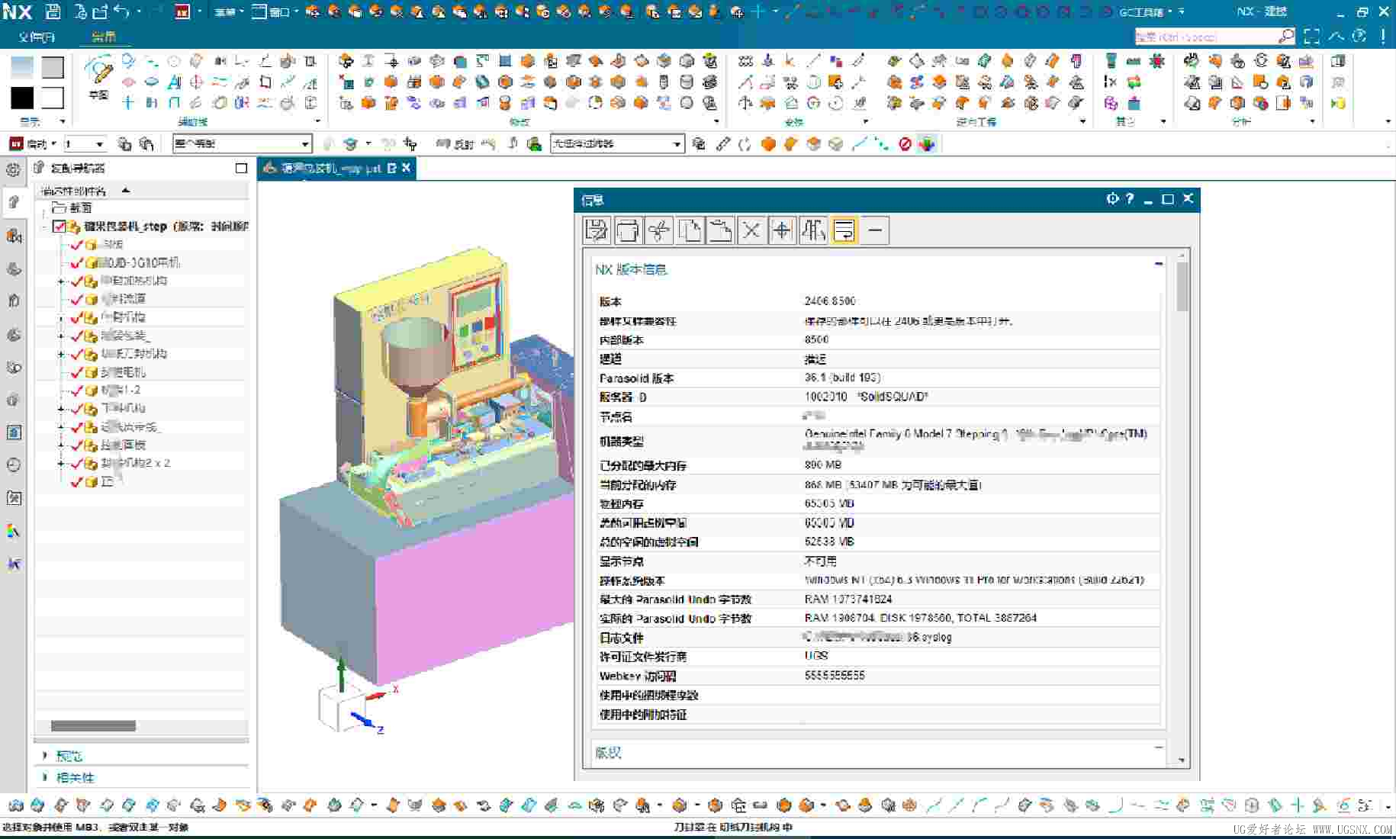1396x839 pixels.
Task: Click the minus icon in Information window toolbar
Action: click(x=875, y=230)
